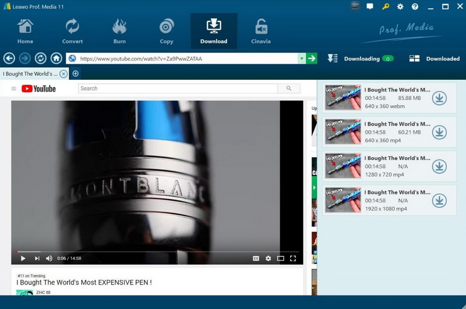This screenshot has width=466, height=309.
Task: Click the browser back arrow button
Action: click(x=9, y=58)
